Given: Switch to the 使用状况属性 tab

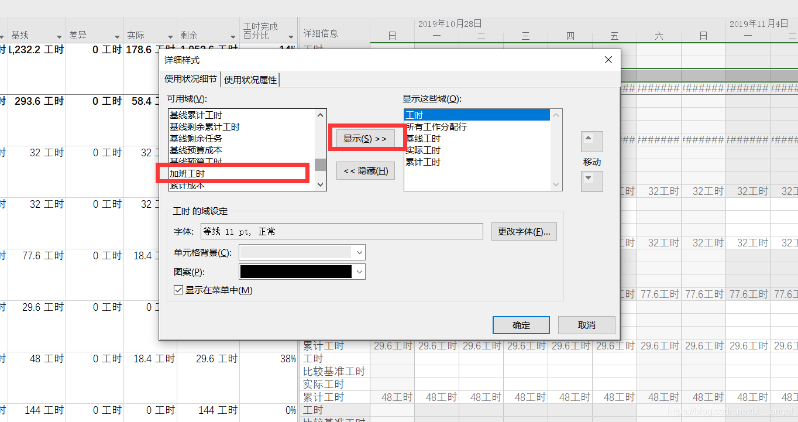Looking at the screenshot, I should coord(250,80).
